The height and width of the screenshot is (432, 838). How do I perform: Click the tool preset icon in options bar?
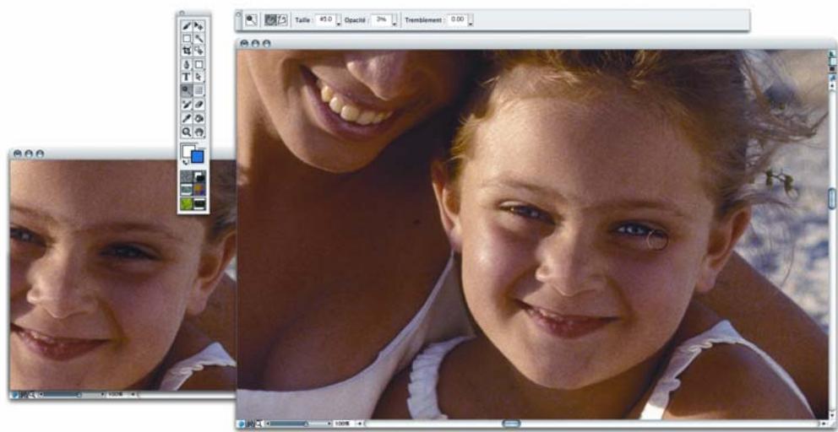pos(252,19)
